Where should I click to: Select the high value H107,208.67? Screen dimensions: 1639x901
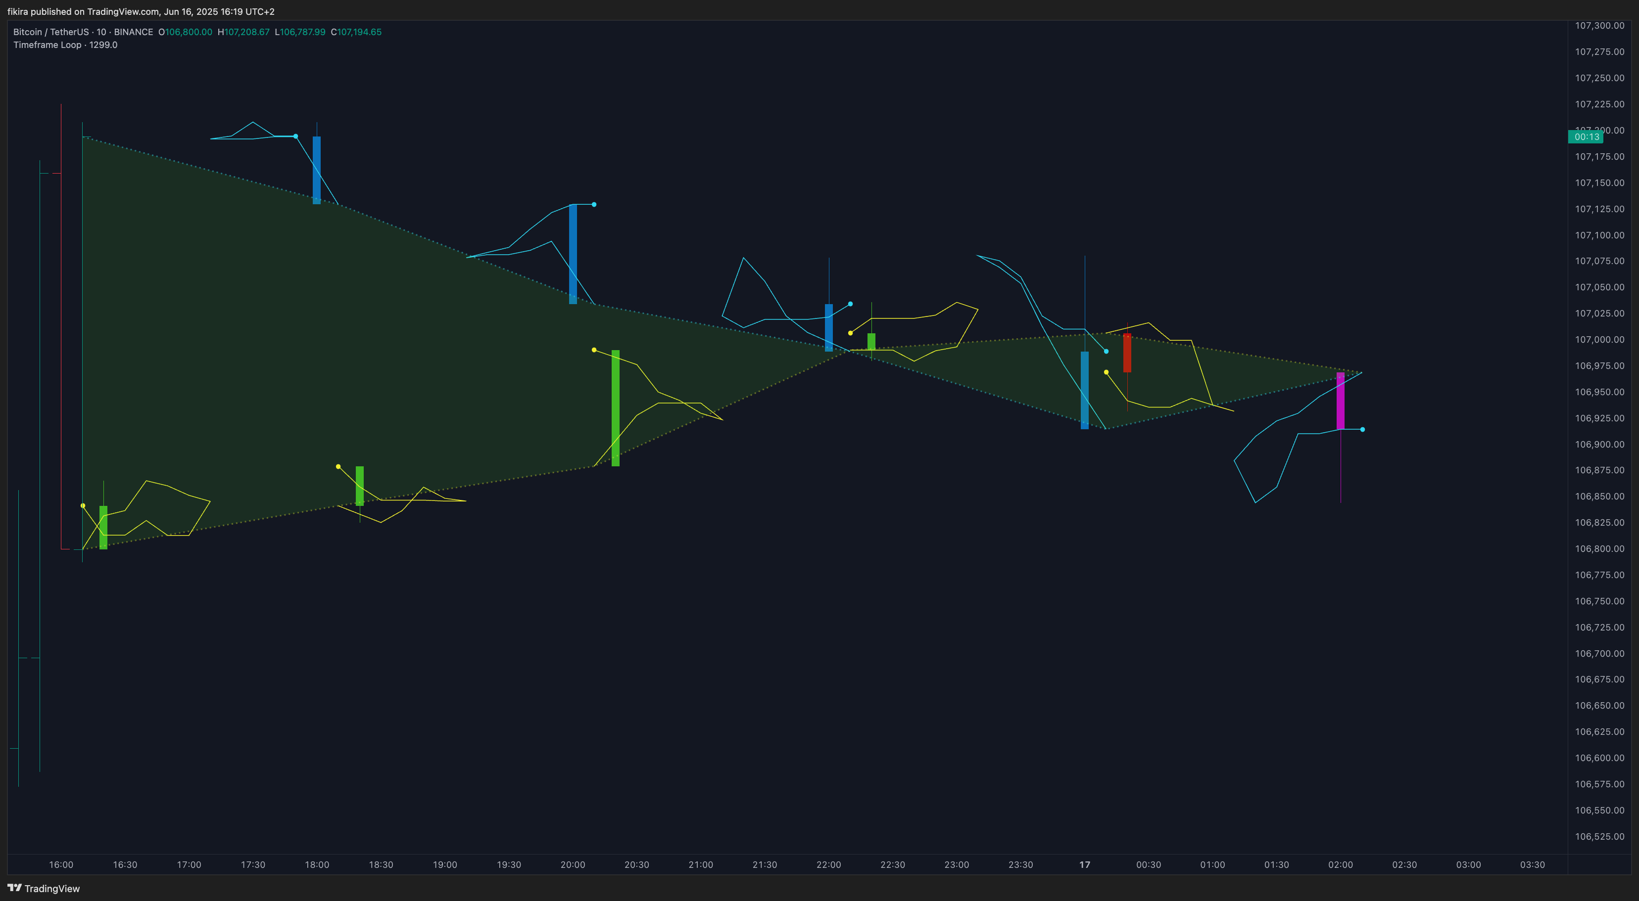pyautogui.click(x=243, y=32)
